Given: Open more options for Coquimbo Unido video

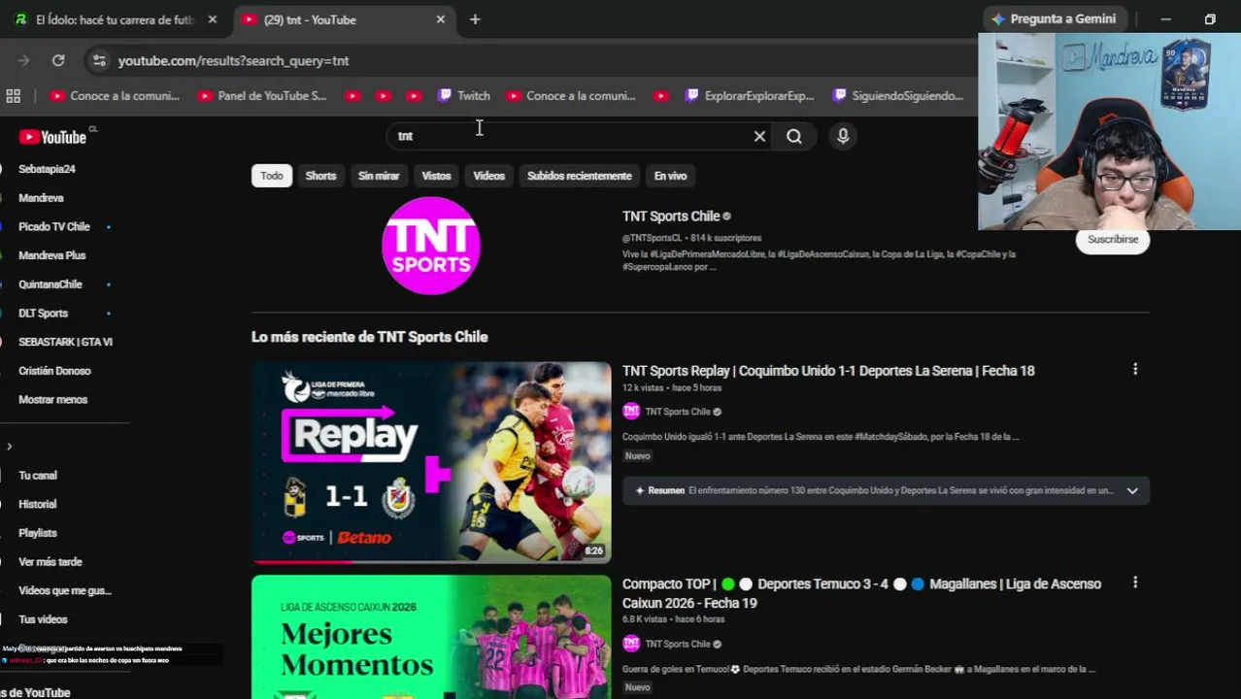Looking at the screenshot, I should 1135,369.
